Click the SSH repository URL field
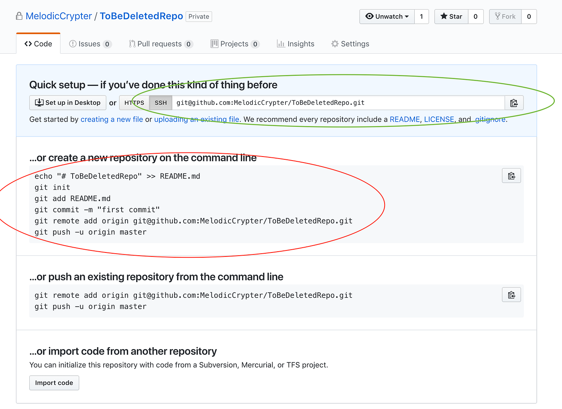This screenshot has width=562, height=409. point(338,103)
